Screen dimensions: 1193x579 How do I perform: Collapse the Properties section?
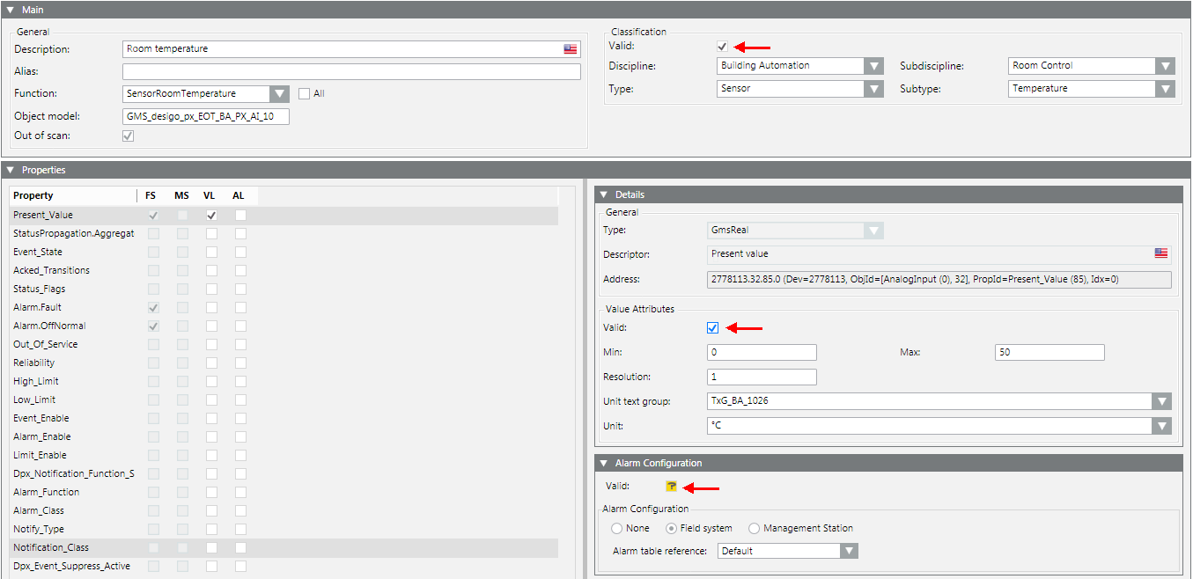10,170
